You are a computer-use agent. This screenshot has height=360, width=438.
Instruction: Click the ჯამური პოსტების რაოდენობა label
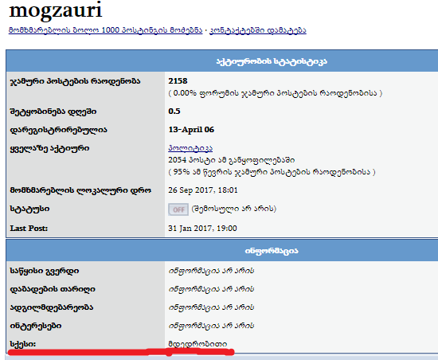[x=75, y=81]
